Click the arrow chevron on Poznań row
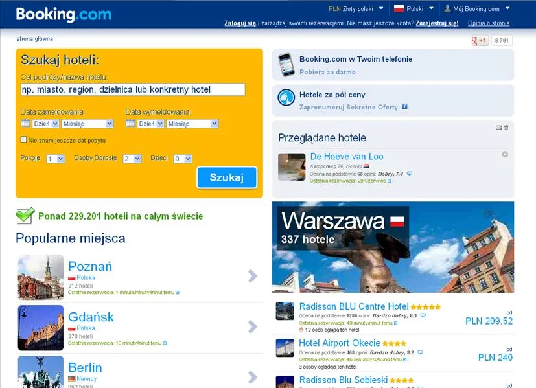This screenshot has width=536, height=388. coord(253,276)
